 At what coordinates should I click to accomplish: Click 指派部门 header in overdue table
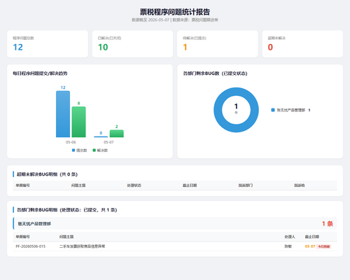246,185
